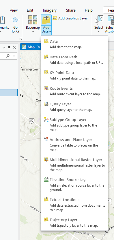Activate the Select tool icon

pos(99,20)
